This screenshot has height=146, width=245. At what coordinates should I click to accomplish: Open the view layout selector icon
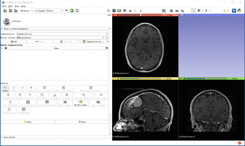click(164, 11)
